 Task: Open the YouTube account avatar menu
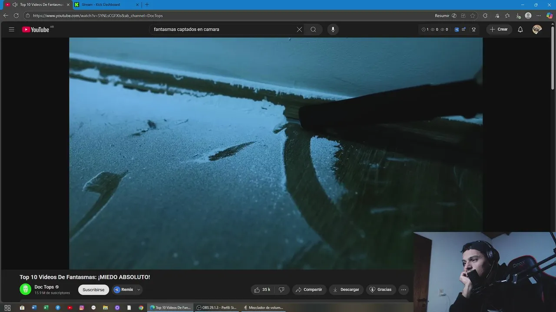(537, 29)
